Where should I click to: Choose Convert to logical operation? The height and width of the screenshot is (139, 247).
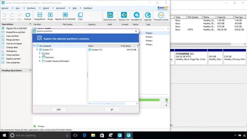point(14,43)
